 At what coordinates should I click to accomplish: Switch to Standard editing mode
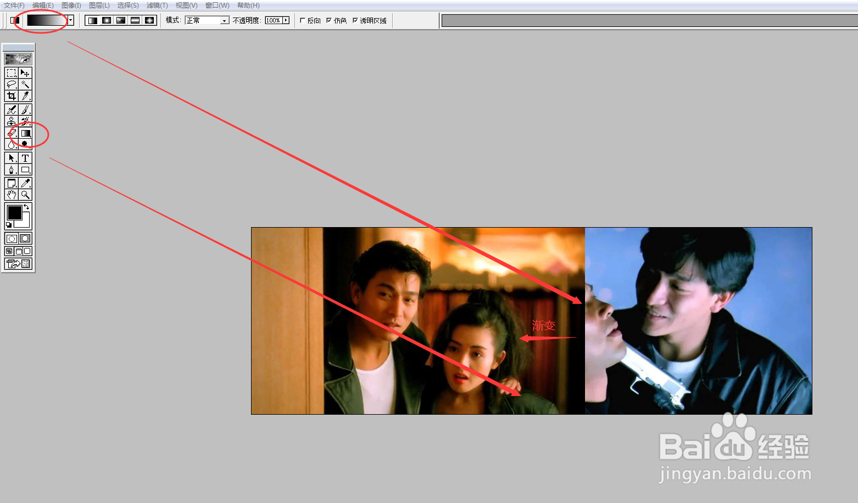(x=12, y=239)
